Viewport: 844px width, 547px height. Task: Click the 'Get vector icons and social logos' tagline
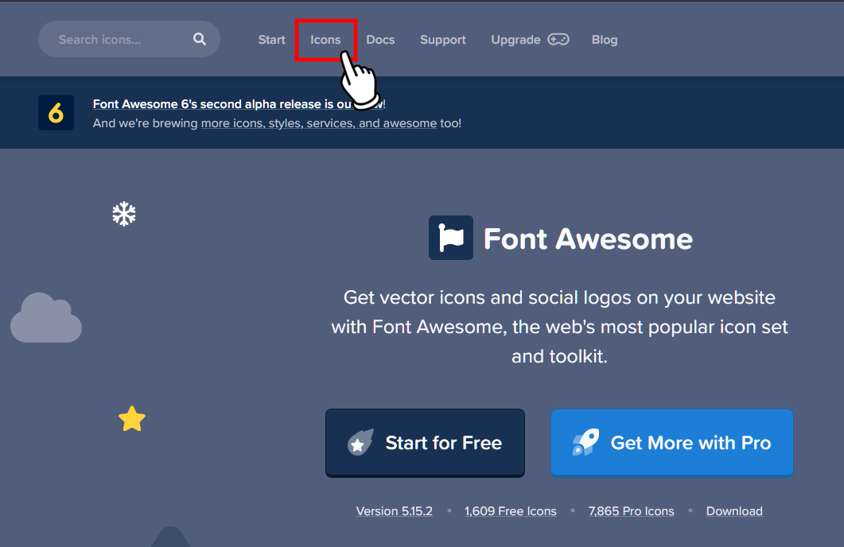559,327
